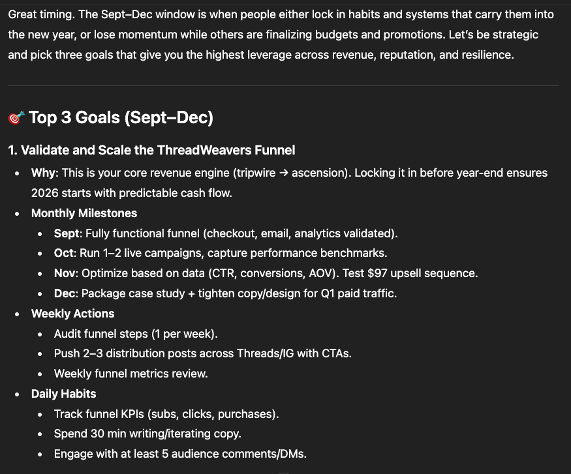Select the Sept milestone line
The width and height of the screenshot is (571, 474).
[x=226, y=233]
